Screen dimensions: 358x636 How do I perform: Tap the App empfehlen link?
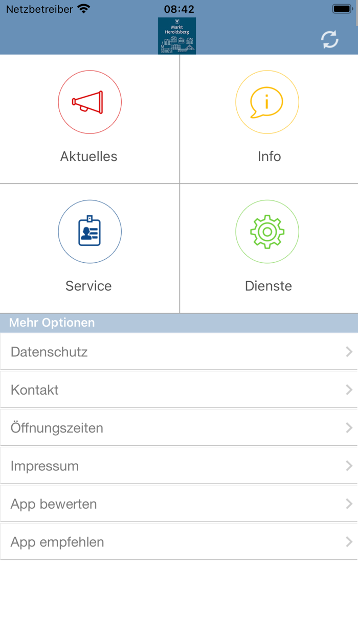click(57, 541)
